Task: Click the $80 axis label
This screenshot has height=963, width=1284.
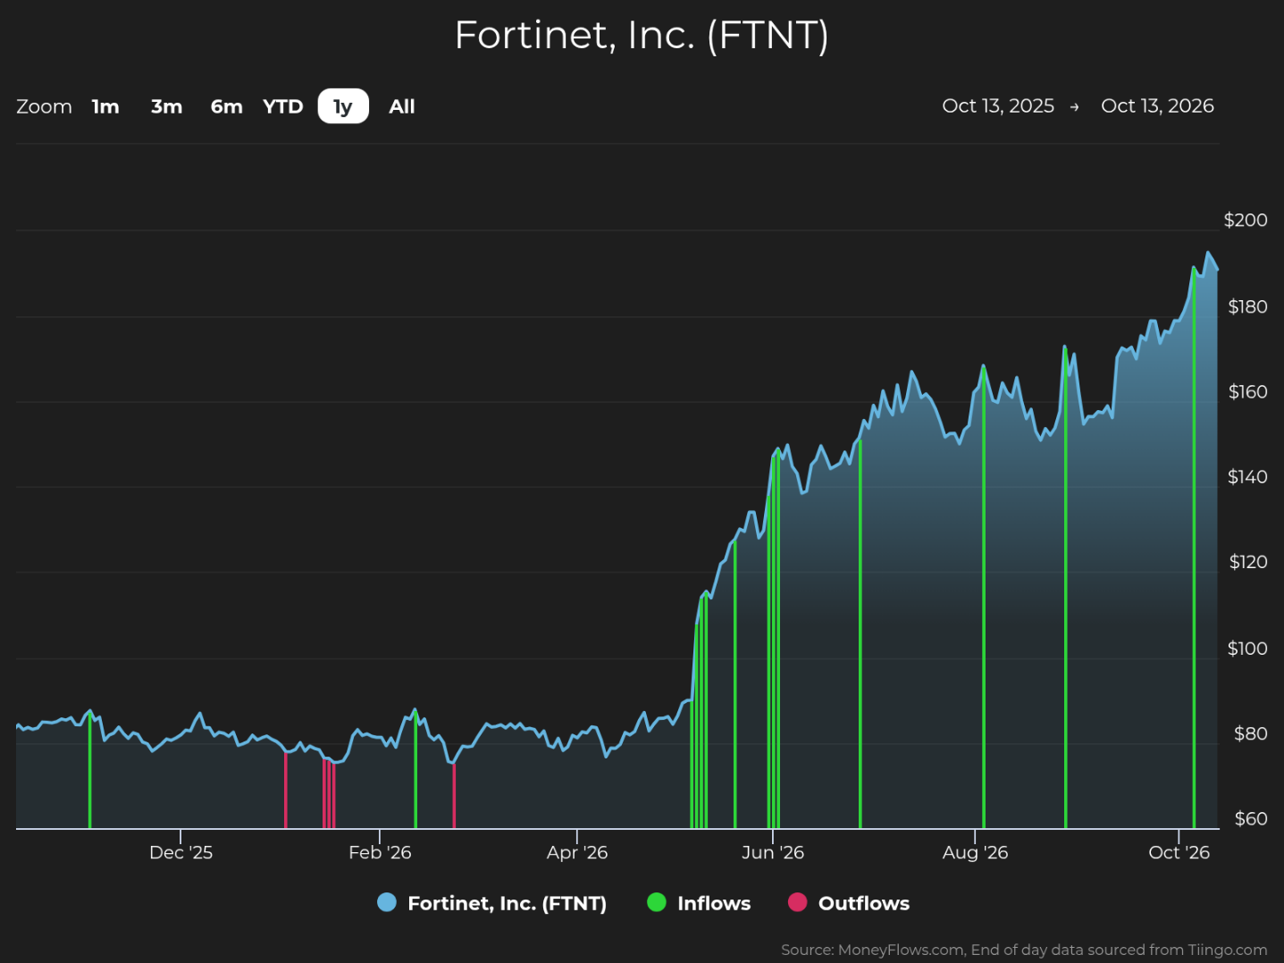Action: [1250, 733]
